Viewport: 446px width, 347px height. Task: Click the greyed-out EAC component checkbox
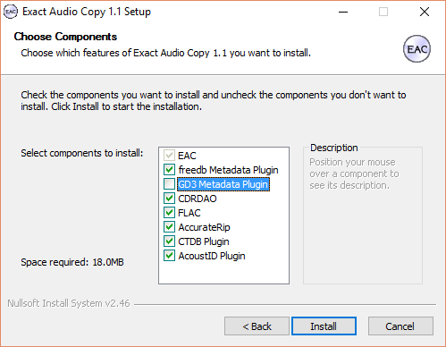169,156
